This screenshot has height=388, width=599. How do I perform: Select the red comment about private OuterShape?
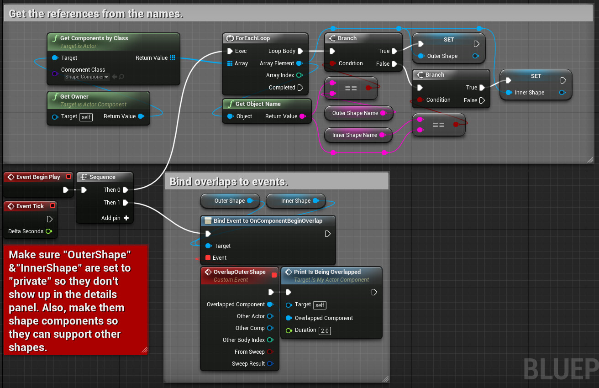[x=76, y=300]
